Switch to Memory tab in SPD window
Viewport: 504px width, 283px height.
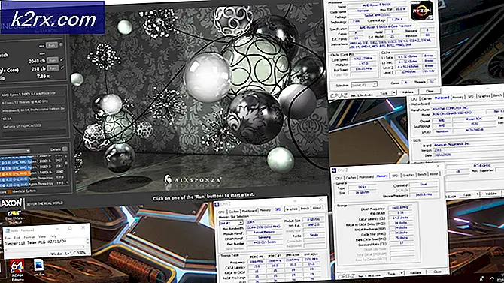(x=266, y=210)
